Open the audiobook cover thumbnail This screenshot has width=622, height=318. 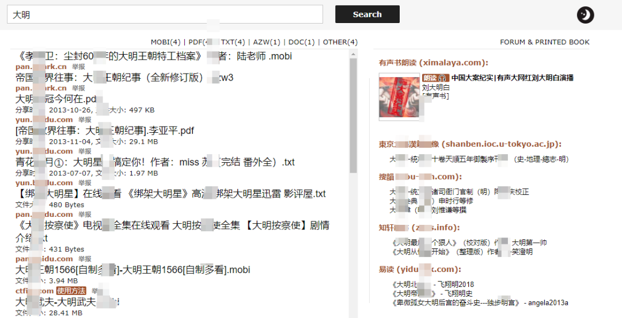tap(399, 97)
